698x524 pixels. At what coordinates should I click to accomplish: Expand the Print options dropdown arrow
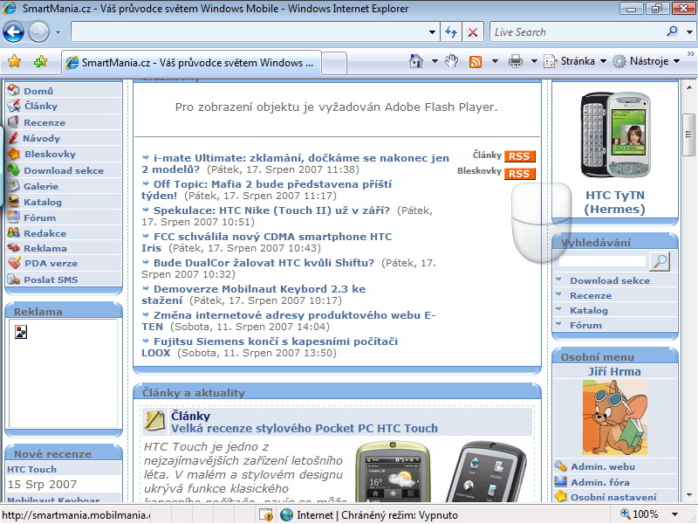(x=534, y=61)
